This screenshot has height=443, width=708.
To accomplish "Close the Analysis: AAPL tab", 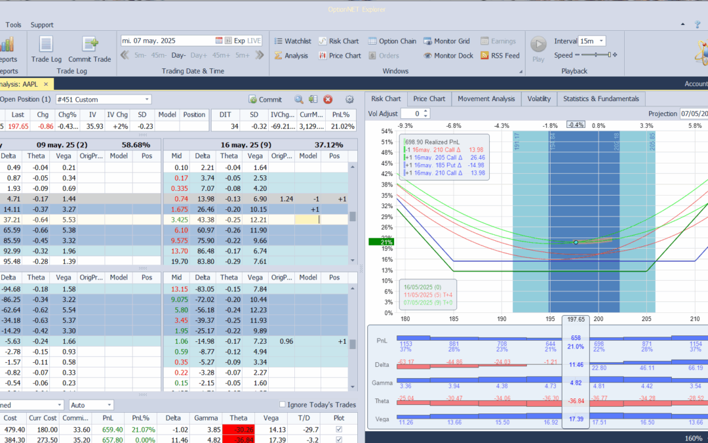I will point(46,84).
